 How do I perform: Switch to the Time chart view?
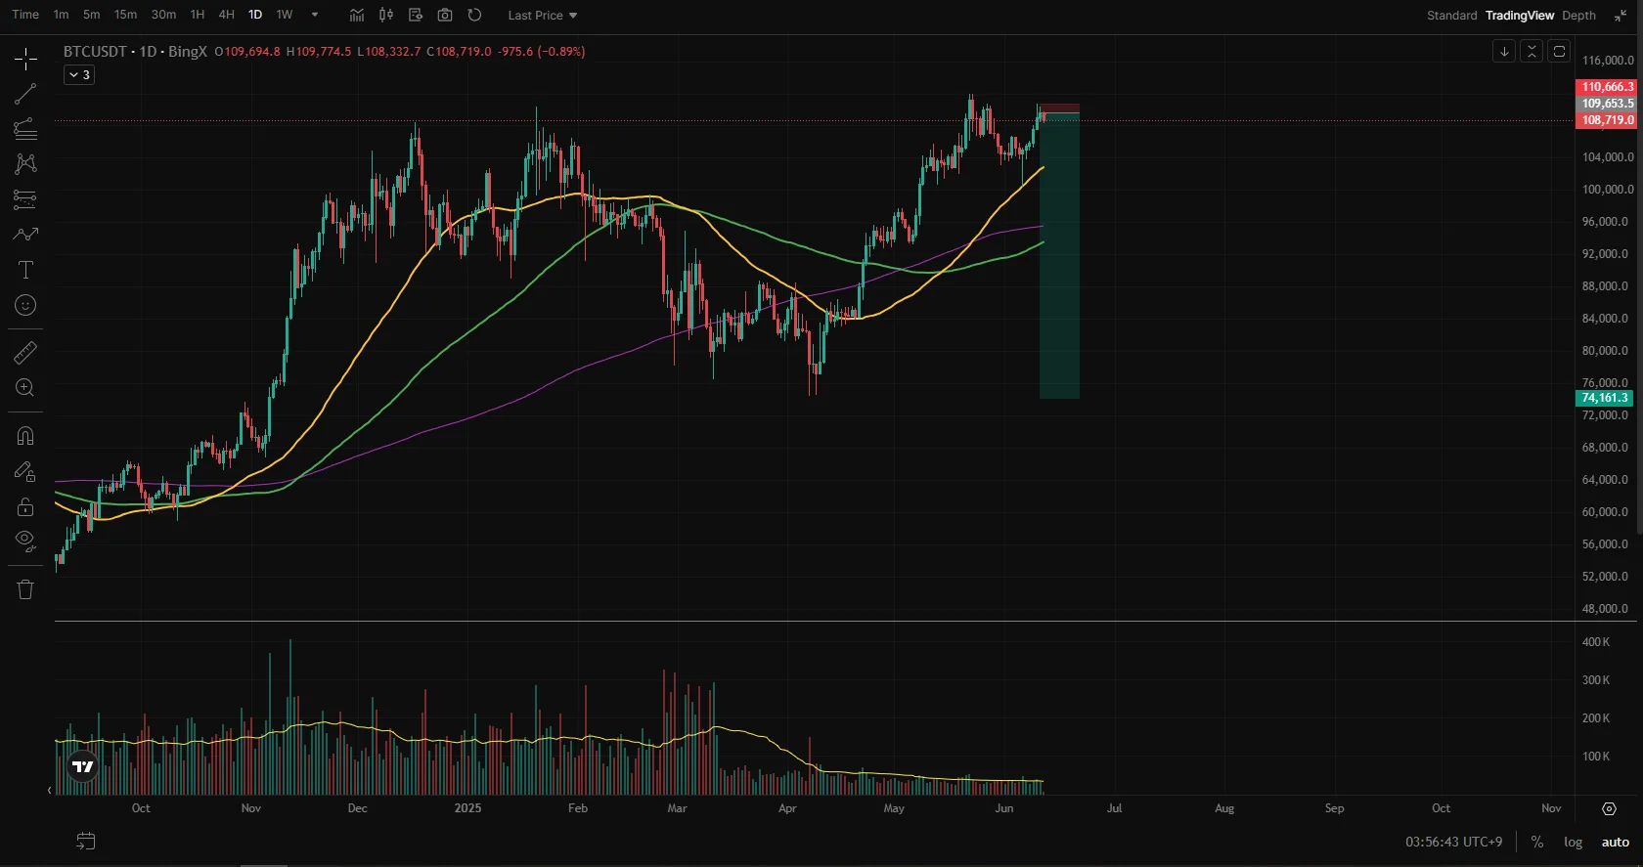coord(25,15)
